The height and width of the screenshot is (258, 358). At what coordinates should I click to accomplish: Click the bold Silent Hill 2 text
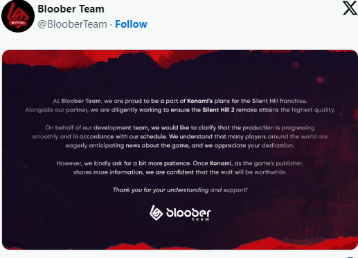(x=218, y=110)
